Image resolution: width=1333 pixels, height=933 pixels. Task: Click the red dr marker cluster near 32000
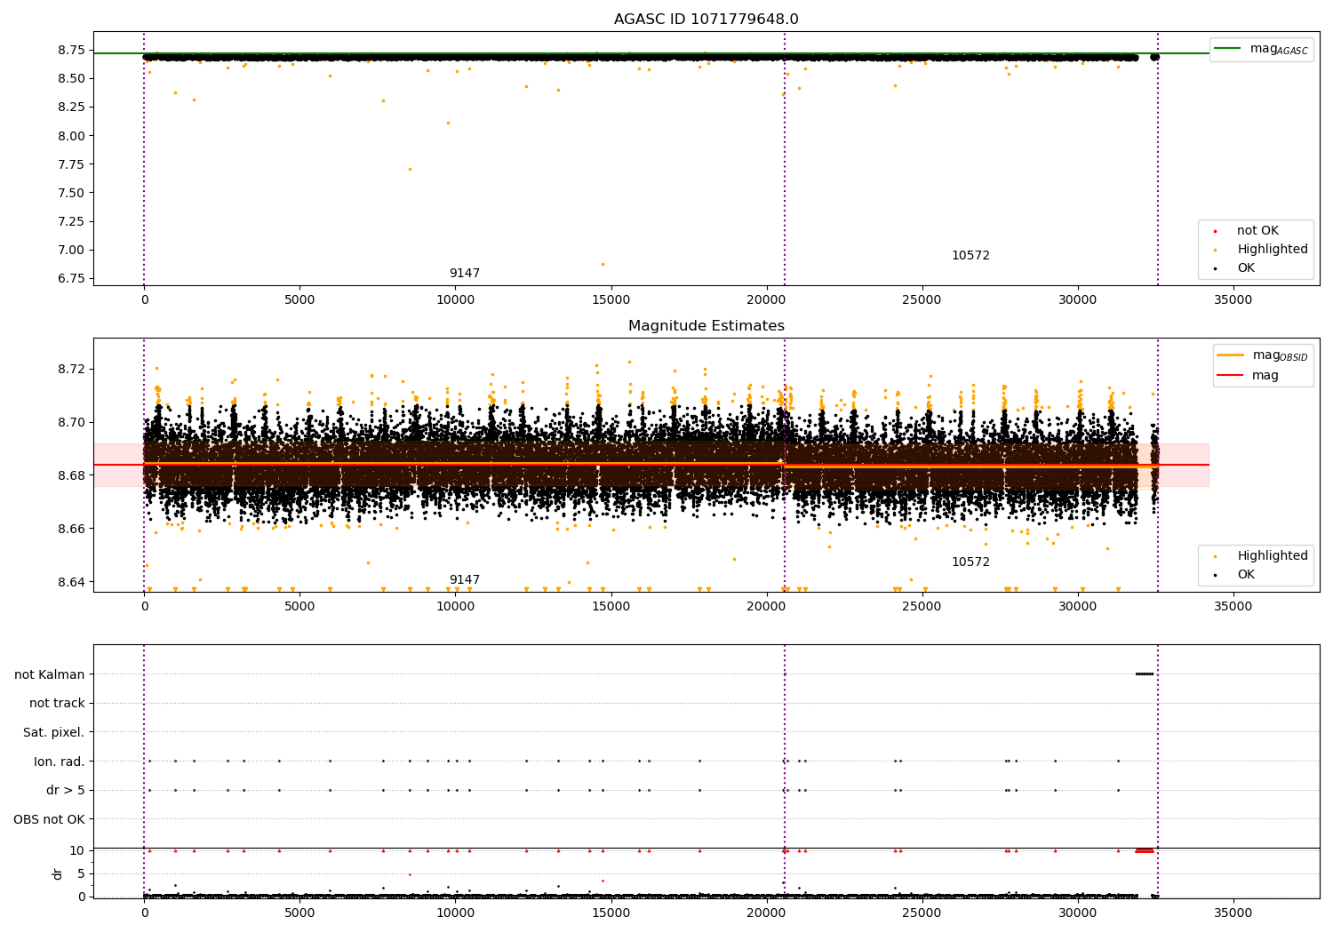coord(1145,850)
